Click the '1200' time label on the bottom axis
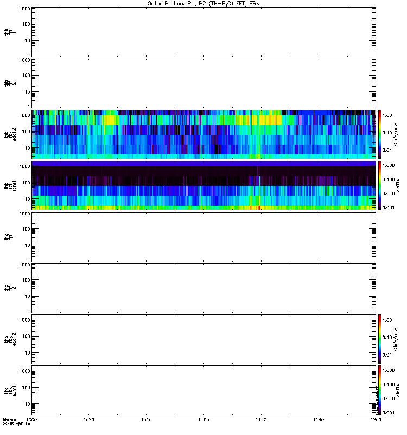This screenshot has height=435, width=407. coord(376,419)
